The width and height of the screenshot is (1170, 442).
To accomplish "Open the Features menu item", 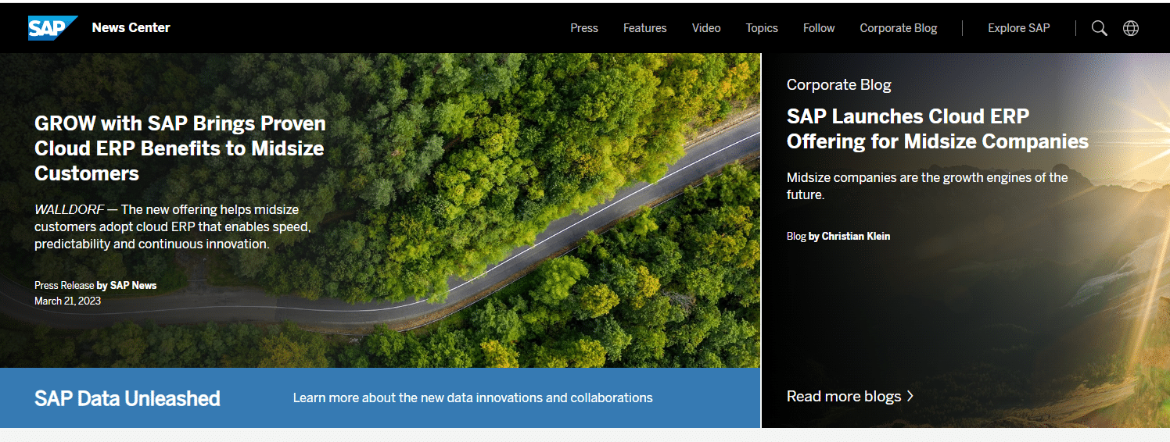I will click(x=644, y=28).
